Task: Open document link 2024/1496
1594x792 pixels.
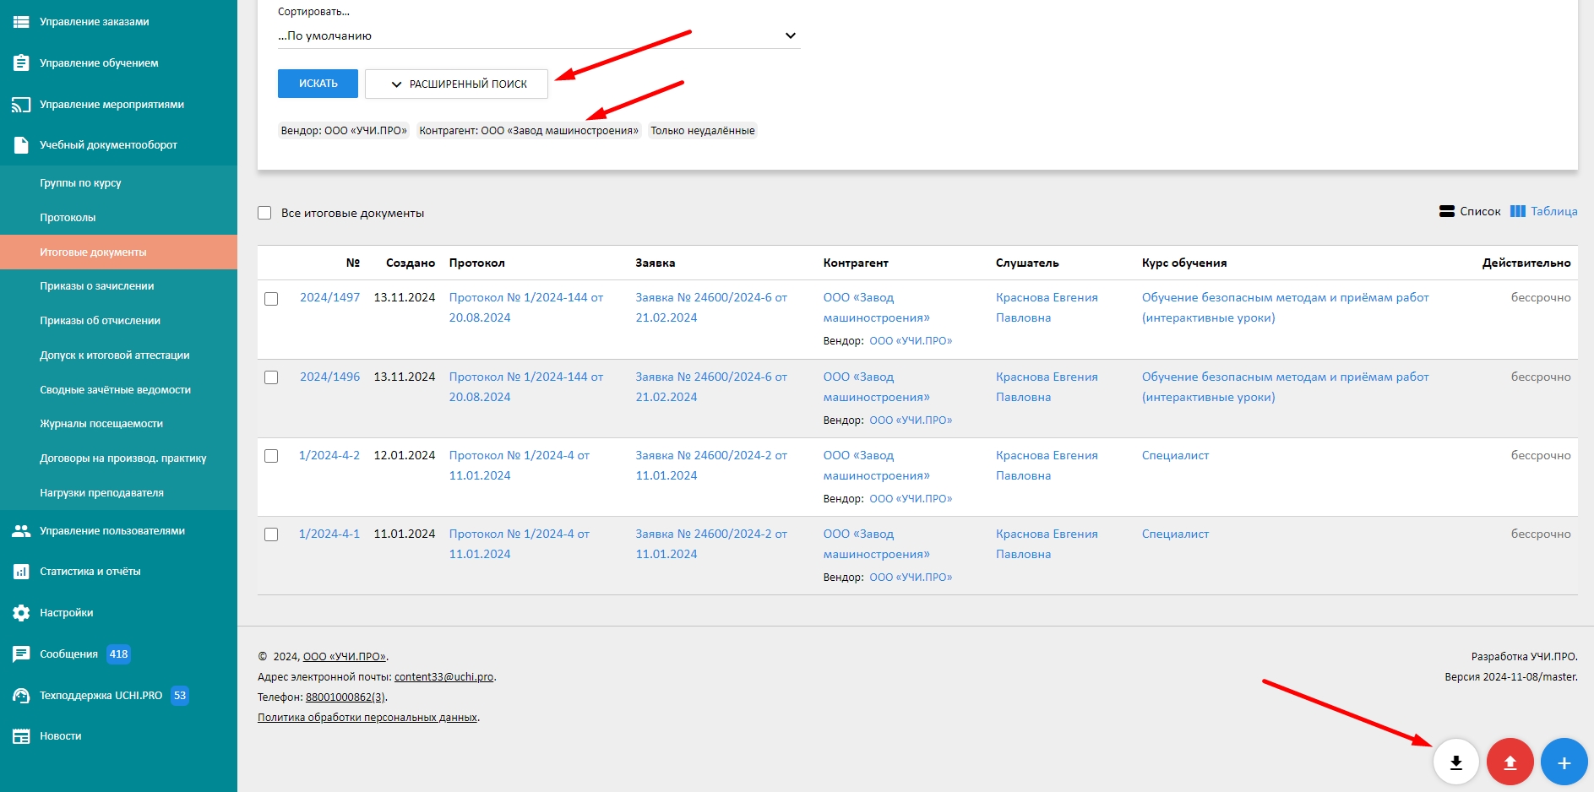Action: pyautogui.click(x=329, y=377)
